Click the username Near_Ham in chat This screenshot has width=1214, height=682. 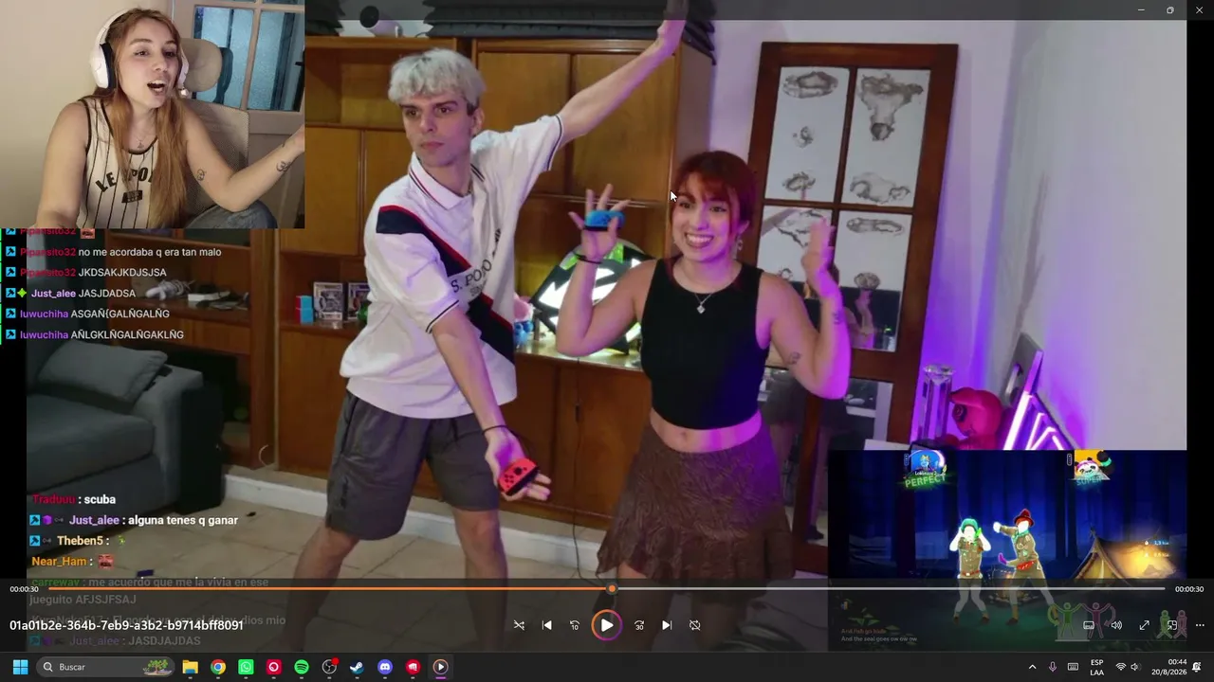click(x=59, y=562)
